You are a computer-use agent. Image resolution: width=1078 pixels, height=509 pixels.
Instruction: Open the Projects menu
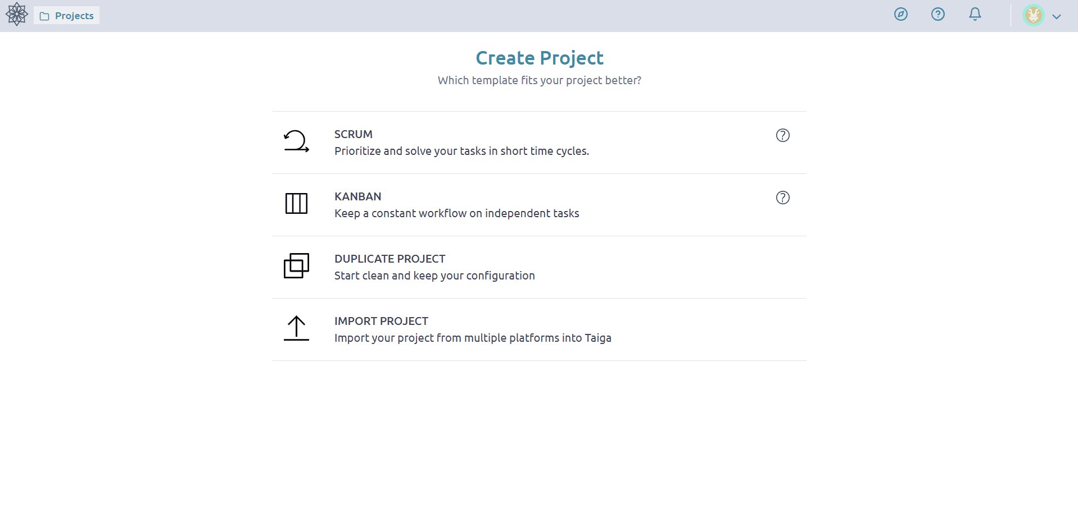click(67, 16)
